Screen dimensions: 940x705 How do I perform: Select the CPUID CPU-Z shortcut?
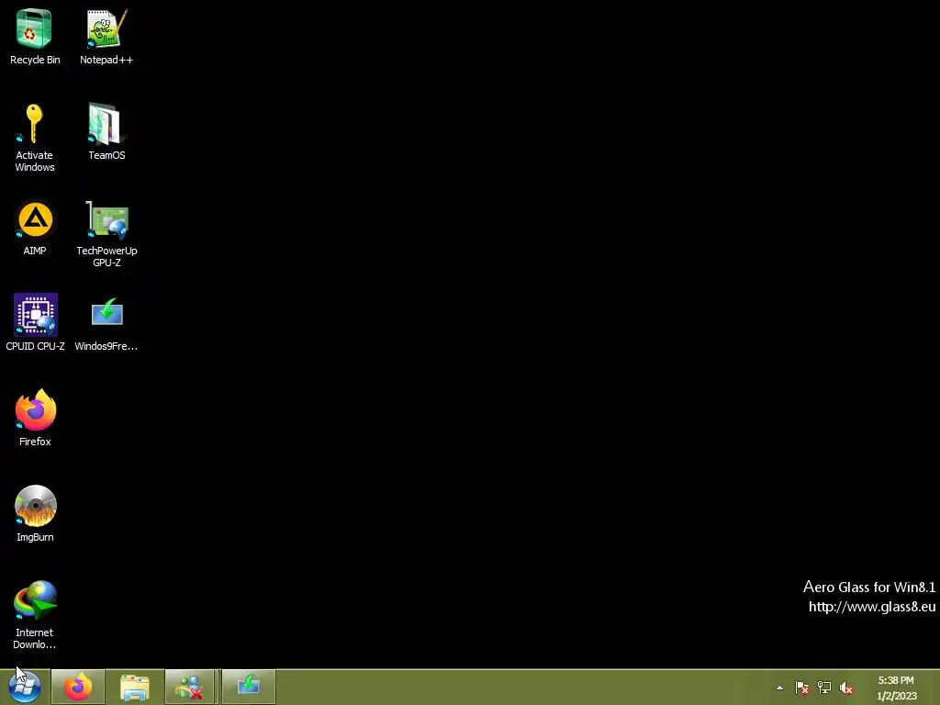click(35, 322)
